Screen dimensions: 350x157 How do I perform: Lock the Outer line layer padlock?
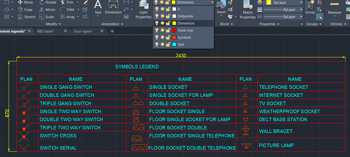pyautogui.click(x=168, y=31)
